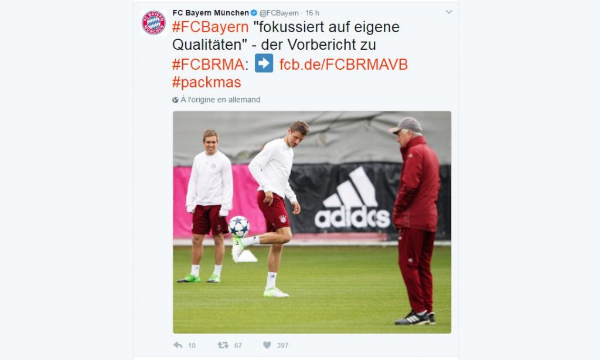Like the tweet with heart icon
Viewport: 600px width, 360px height.
(267, 345)
